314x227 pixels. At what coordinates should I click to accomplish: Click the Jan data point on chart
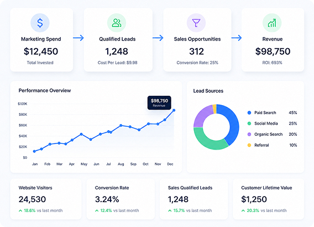(34, 151)
